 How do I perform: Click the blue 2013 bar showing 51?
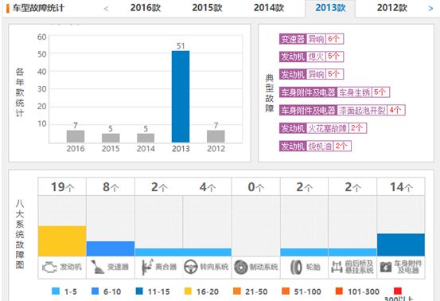coord(181,96)
